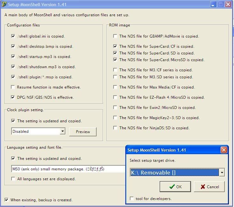The image size is (234, 207).
Task: Uncheck NDS file for SuperCard/SD
Action: pyautogui.click(x=115, y=53)
